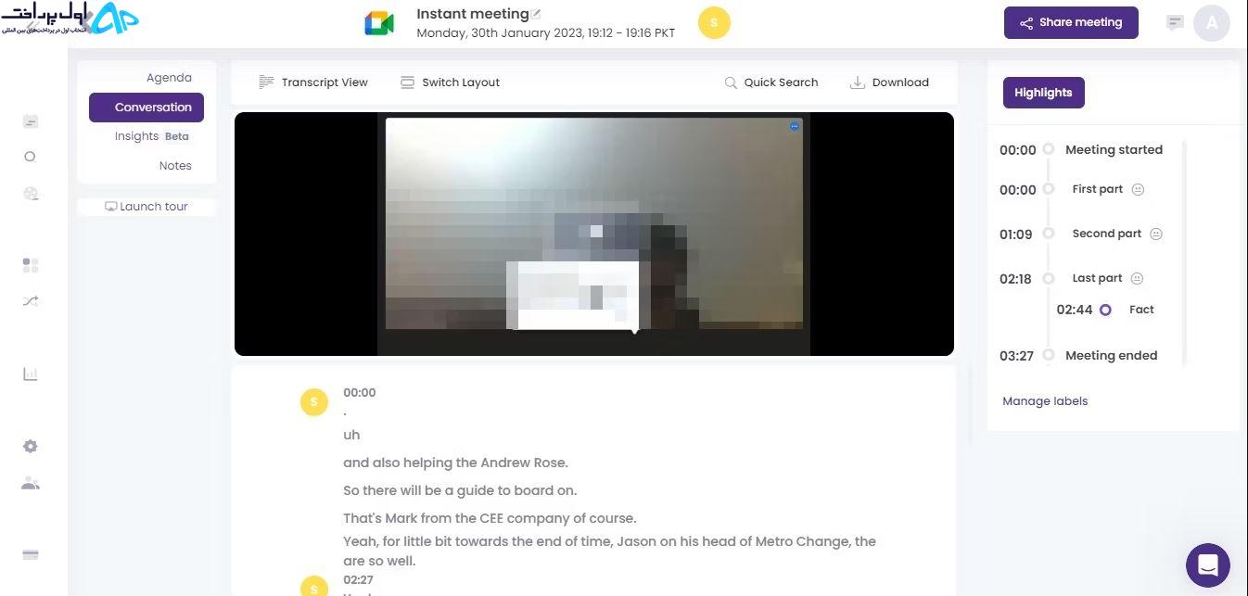This screenshot has width=1248, height=596.
Task: Click transcript line 'uh'
Action: click(351, 435)
